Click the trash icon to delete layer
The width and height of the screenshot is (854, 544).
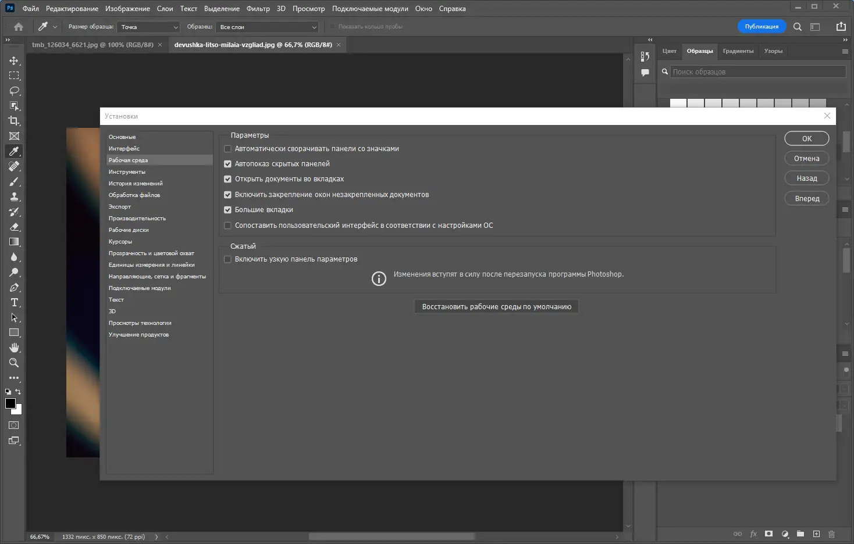831,534
